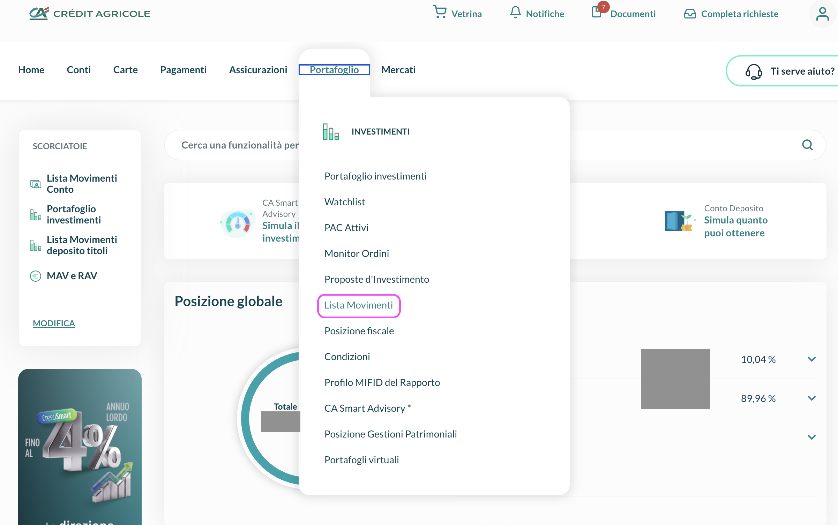Click the Lista Movimenti Conto shortcut icon
The height and width of the screenshot is (525, 838).
click(36, 184)
